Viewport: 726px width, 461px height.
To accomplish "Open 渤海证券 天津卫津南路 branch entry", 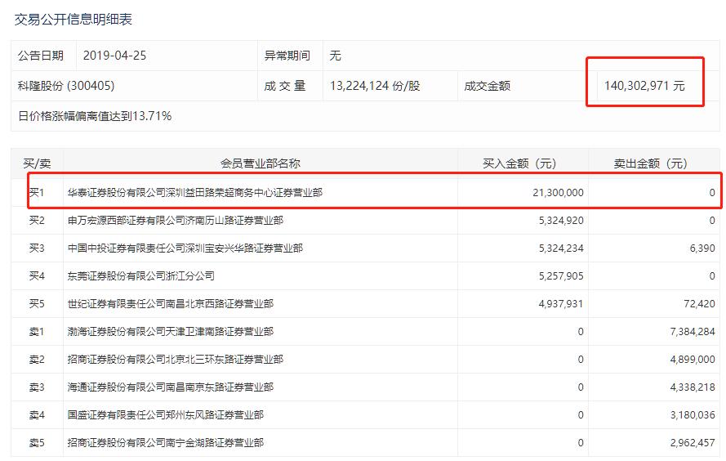I will coord(171,331).
